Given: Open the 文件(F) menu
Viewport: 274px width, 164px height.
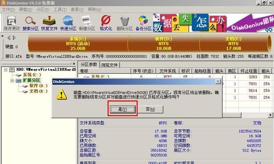Looking at the screenshot, I should (8, 9).
